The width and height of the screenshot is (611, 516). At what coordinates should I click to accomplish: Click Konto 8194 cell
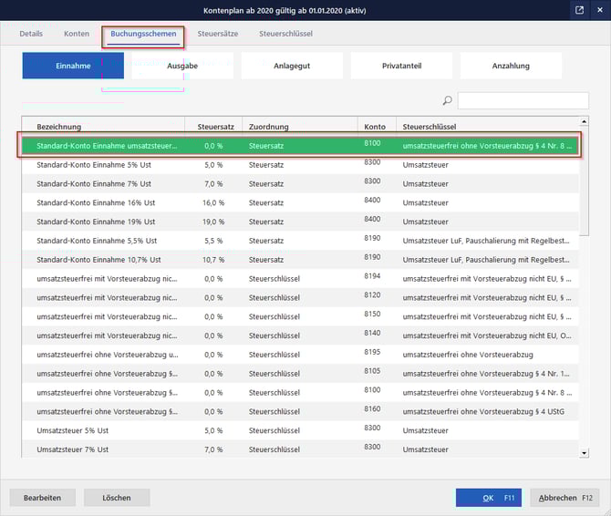[372, 276]
